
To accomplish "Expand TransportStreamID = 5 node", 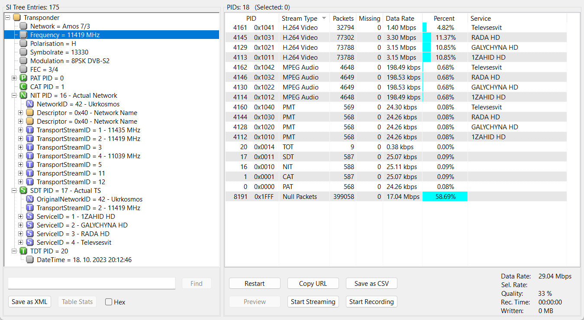I will (20, 165).
